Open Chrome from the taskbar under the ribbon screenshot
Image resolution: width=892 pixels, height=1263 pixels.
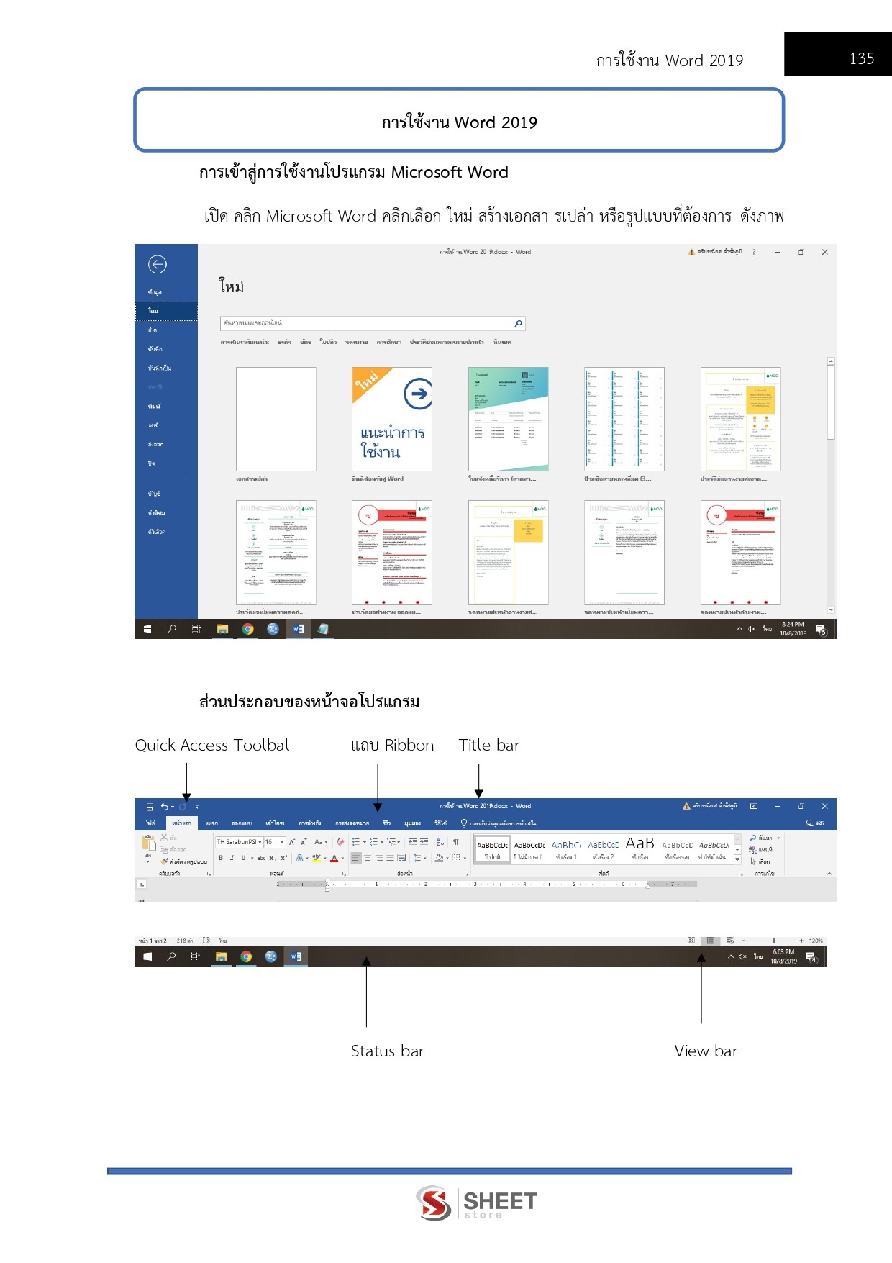[246, 956]
